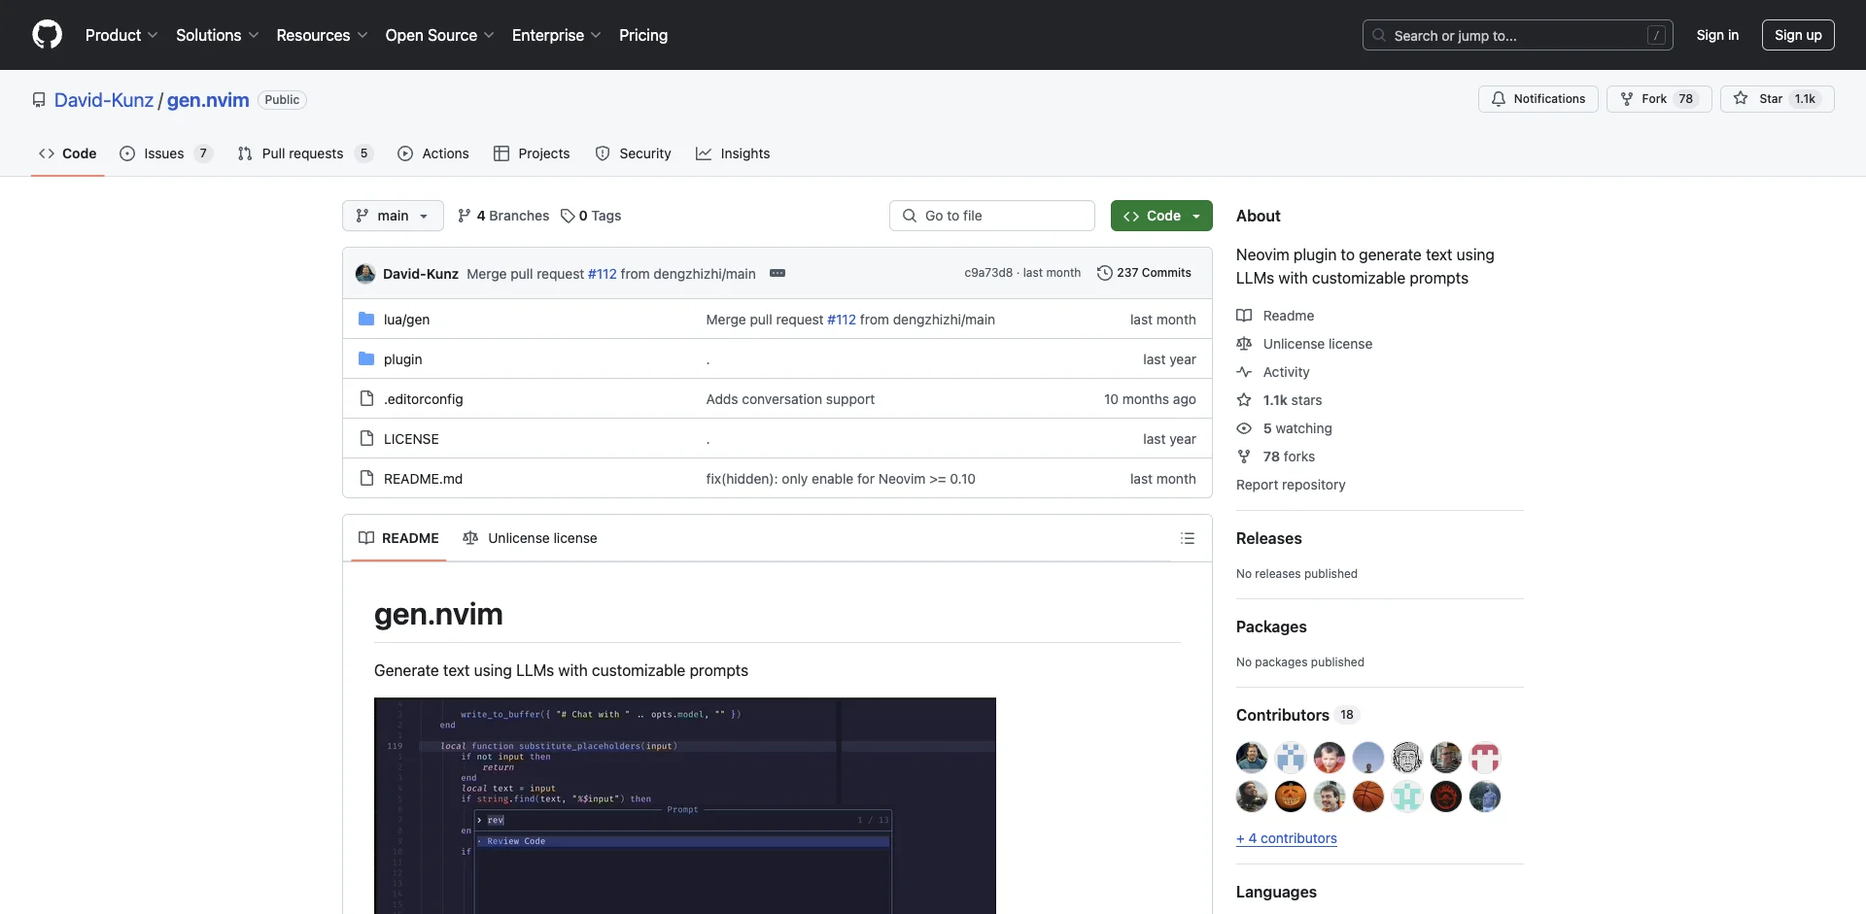Expand the Enterprise menu

coord(556,35)
